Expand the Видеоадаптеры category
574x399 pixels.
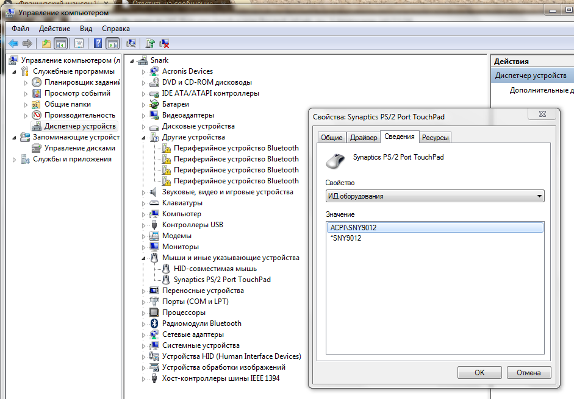pyautogui.click(x=145, y=116)
